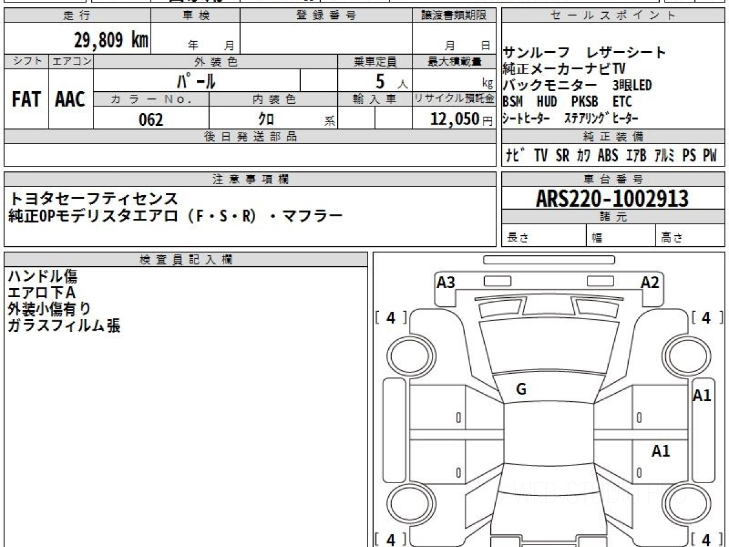Select the BSM HUD PKSB ETC line
Viewport: 729px width, 547px height.
[567, 101]
